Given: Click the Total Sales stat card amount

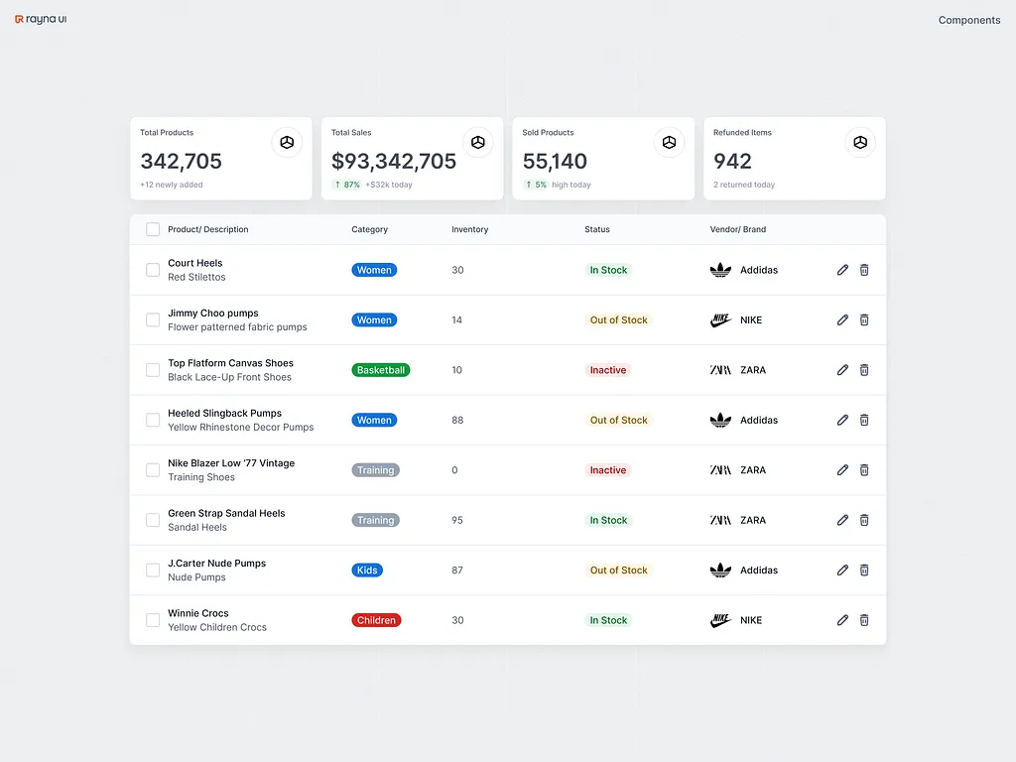Looking at the screenshot, I should tap(394, 162).
